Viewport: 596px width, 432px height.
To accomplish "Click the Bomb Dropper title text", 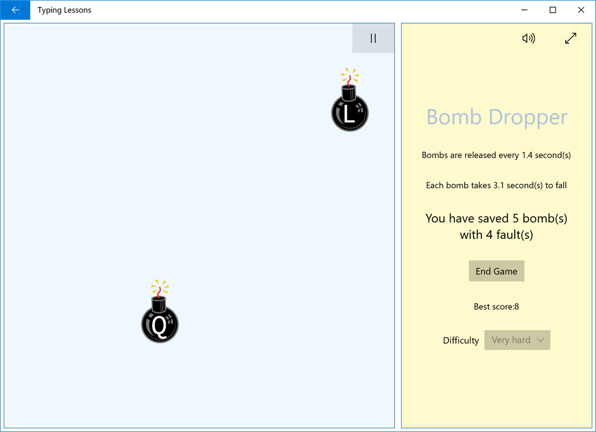I will coord(496,117).
